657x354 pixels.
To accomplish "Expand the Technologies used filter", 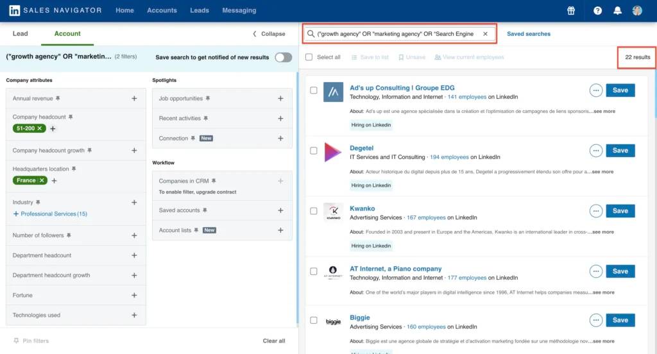I will (x=134, y=316).
